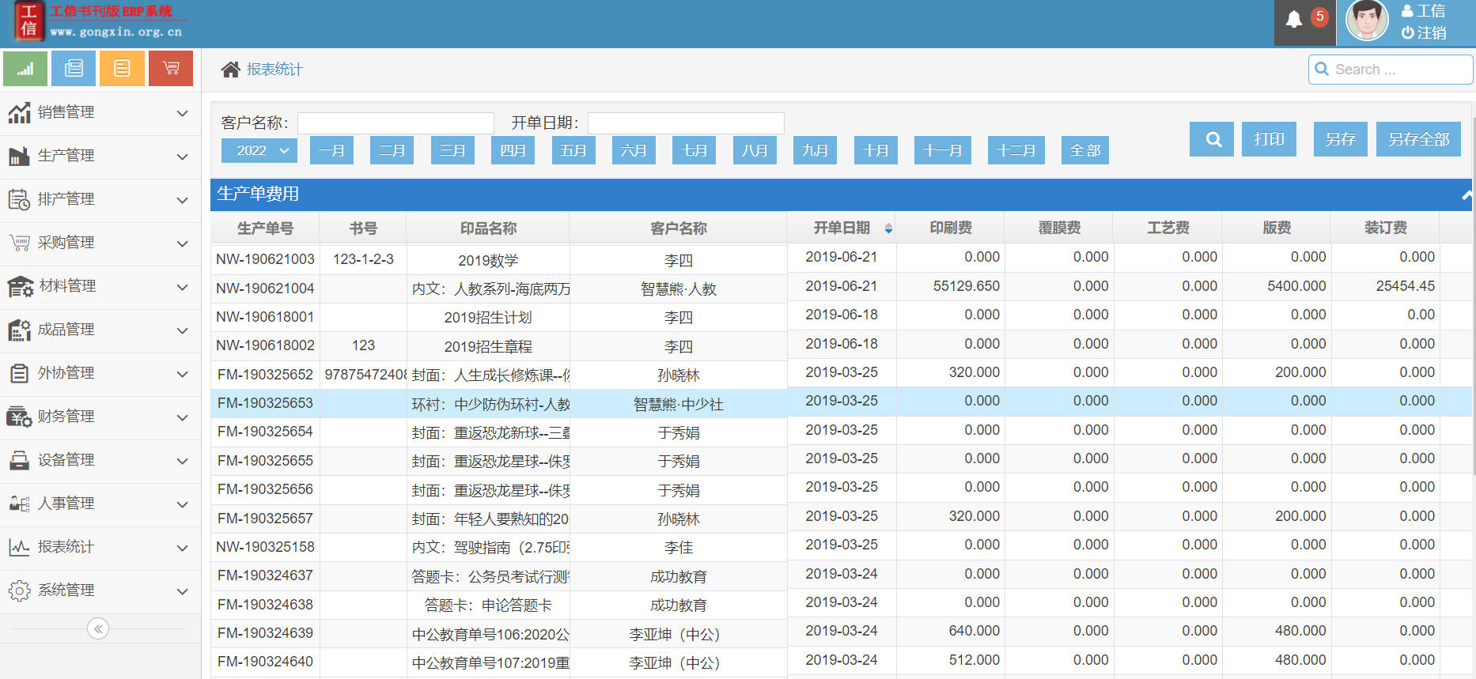The width and height of the screenshot is (1476, 679).
Task: Click the magnifier search button beside 打印
Action: pyautogui.click(x=1212, y=139)
